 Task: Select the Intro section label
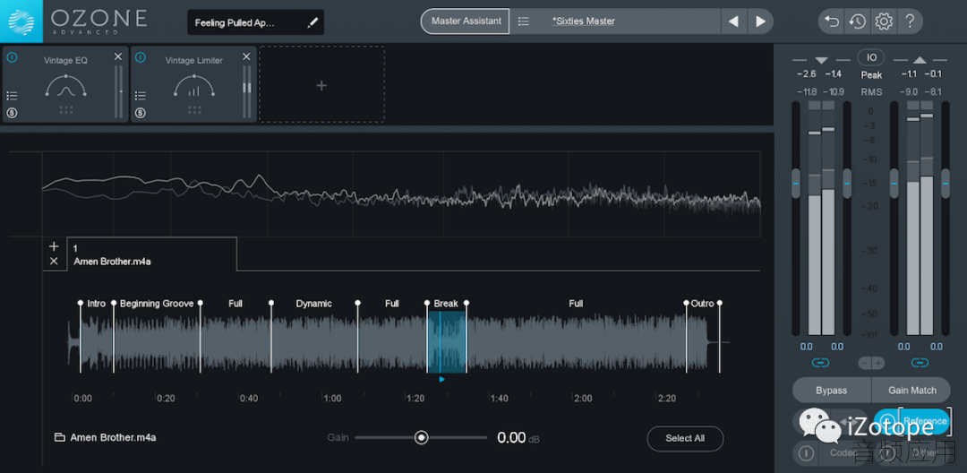coord(97,304)
